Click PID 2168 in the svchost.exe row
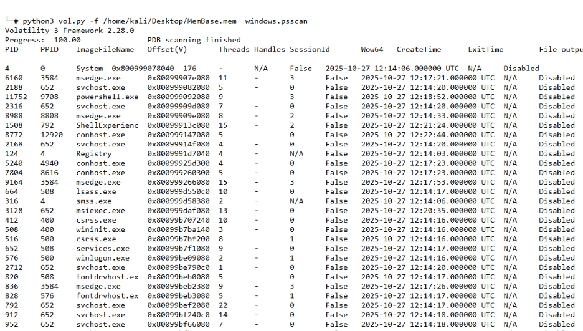The height and width of the screenshot is (331, 583). 14,144
